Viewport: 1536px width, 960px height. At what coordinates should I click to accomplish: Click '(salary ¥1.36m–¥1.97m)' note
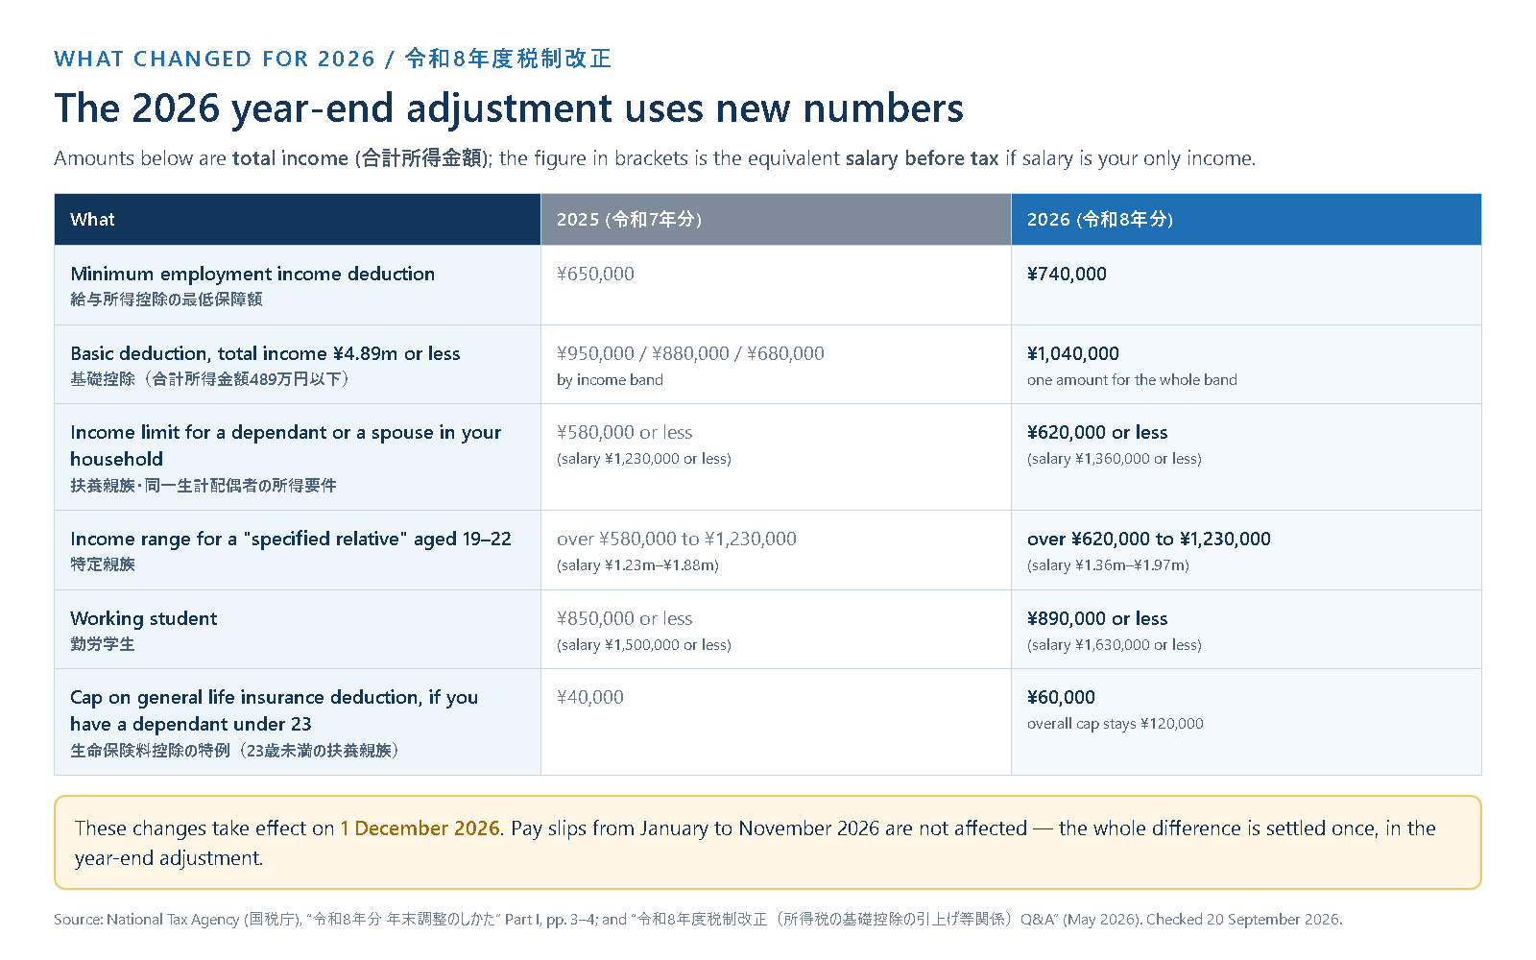pos(1108,565)
